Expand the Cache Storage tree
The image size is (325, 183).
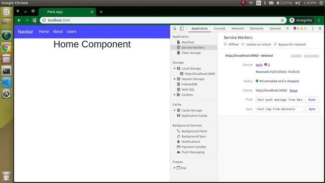pos(175,110)
